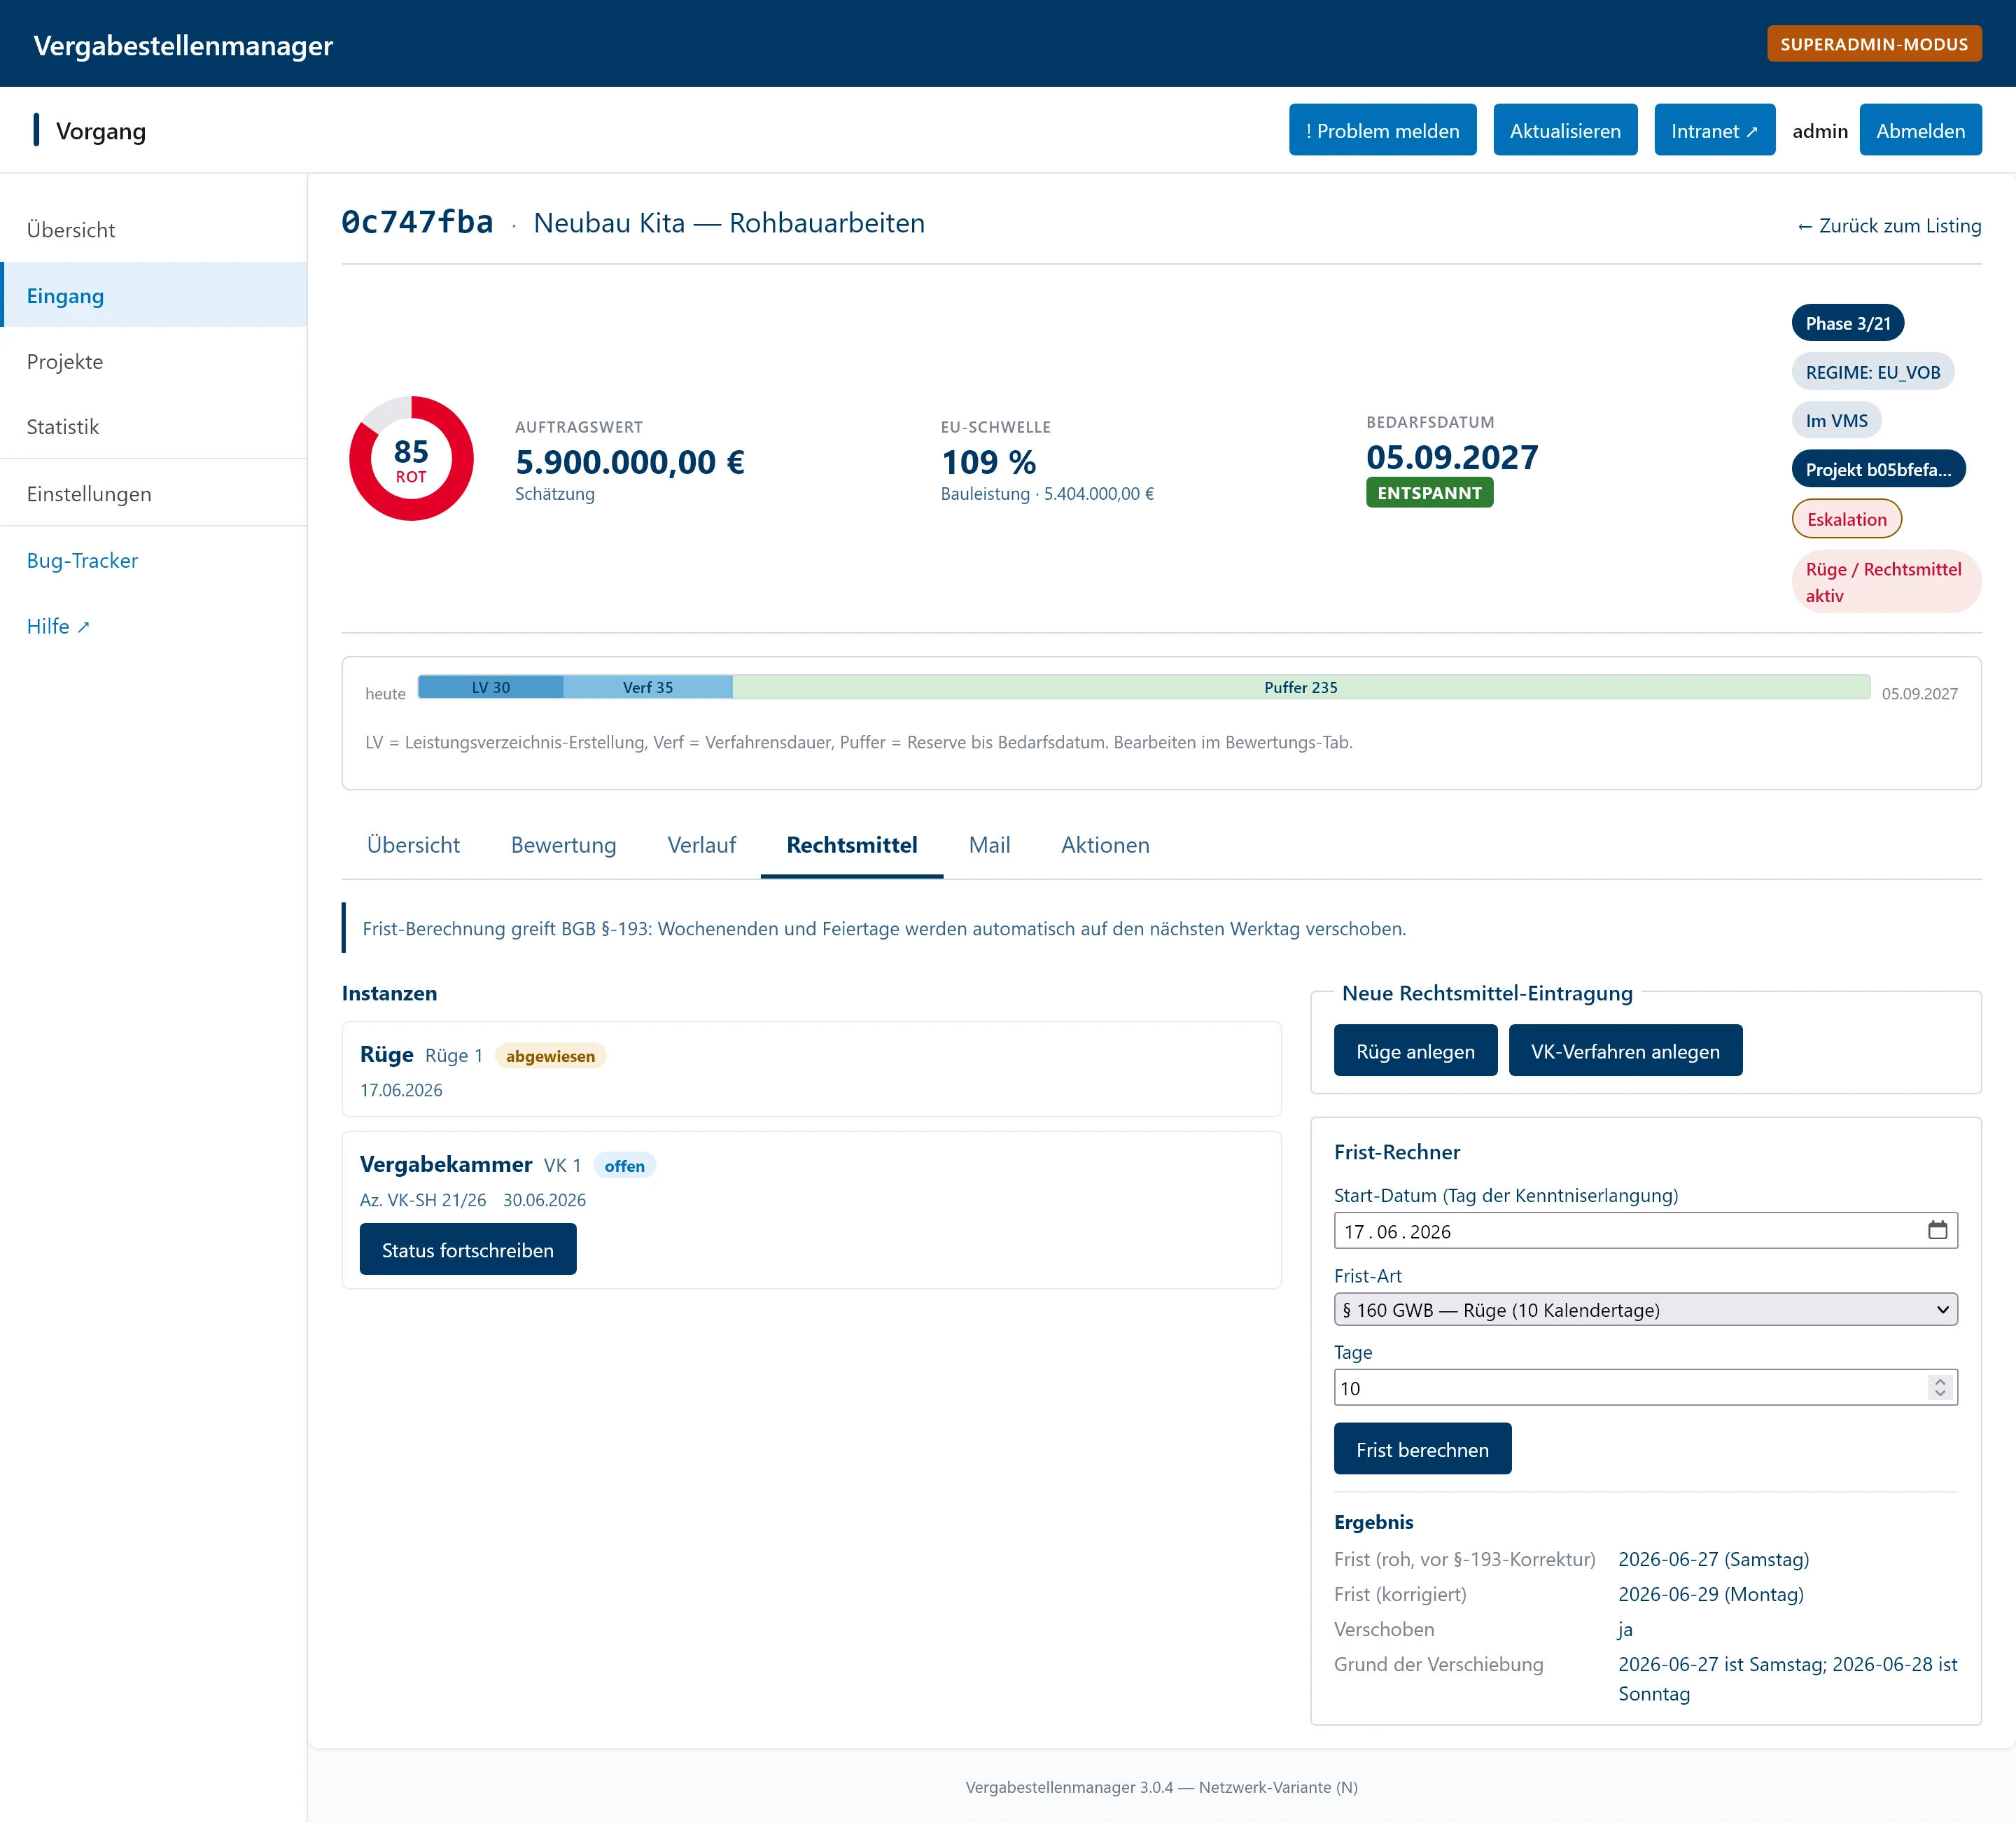The height and width of the screenshot is (1823, 2016).
Task: Open Bug-Tracker from the sidebar
Action: 82,560
